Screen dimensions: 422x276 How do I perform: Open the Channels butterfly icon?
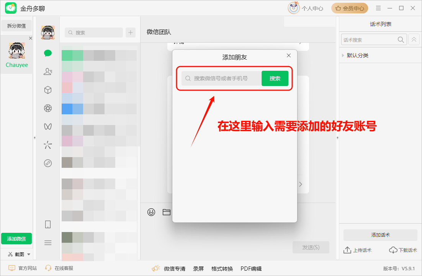click(48, 126)
